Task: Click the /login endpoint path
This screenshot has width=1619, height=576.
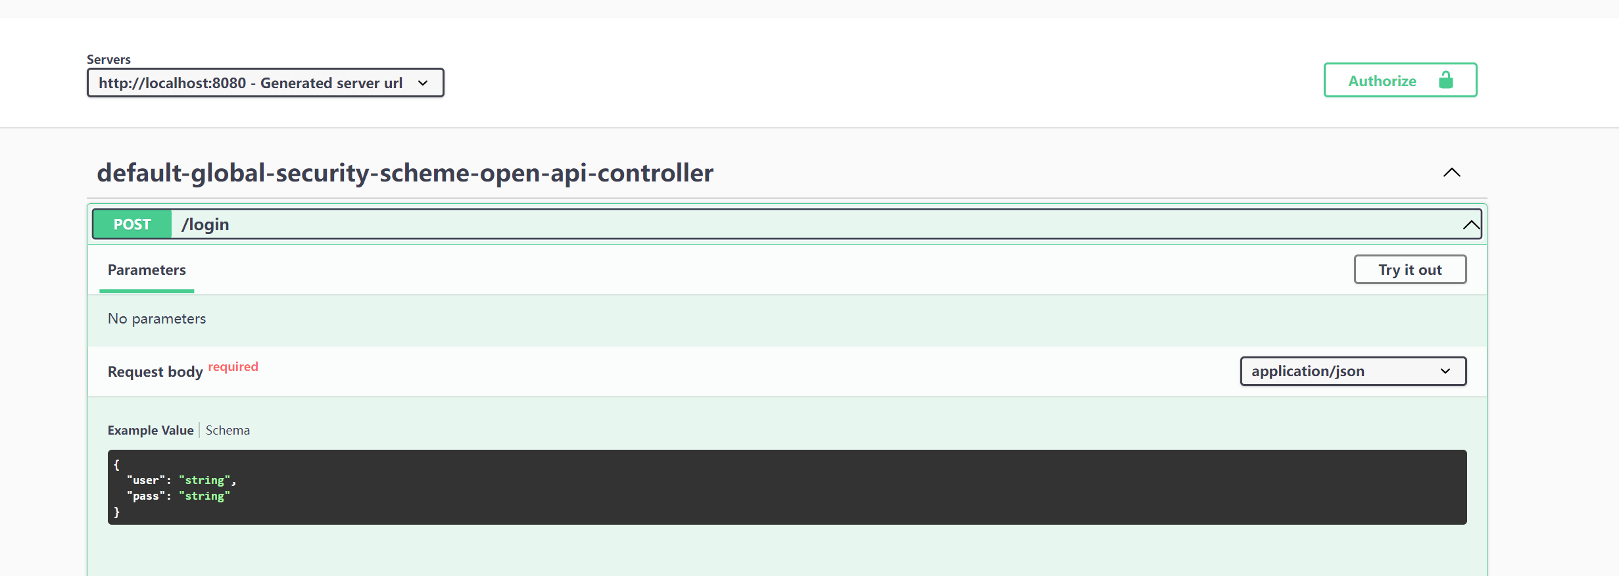Action: (x=205, y=224)
